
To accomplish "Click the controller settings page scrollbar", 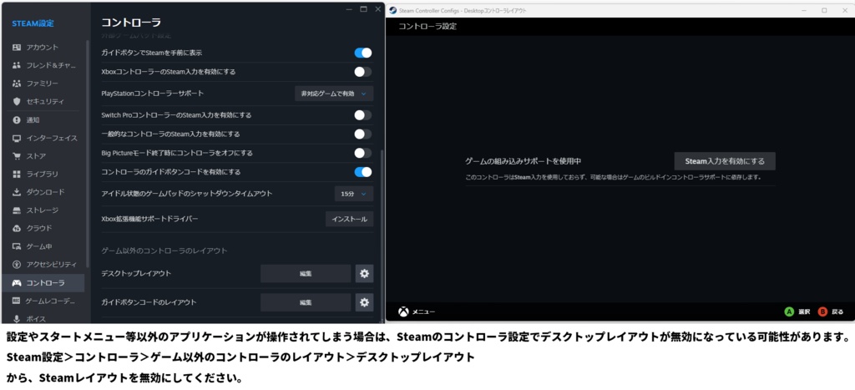I will (x=381, y=235).
